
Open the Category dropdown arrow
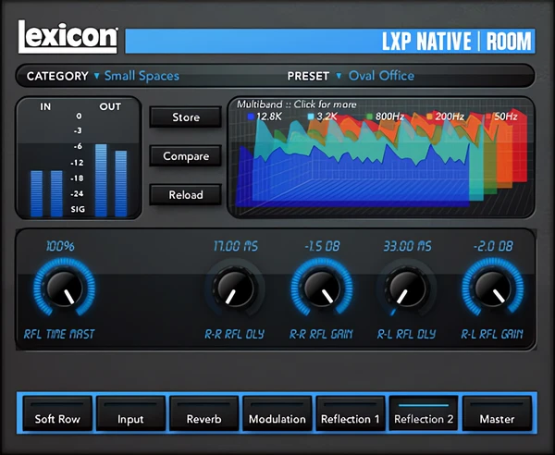tap(96, 76)
